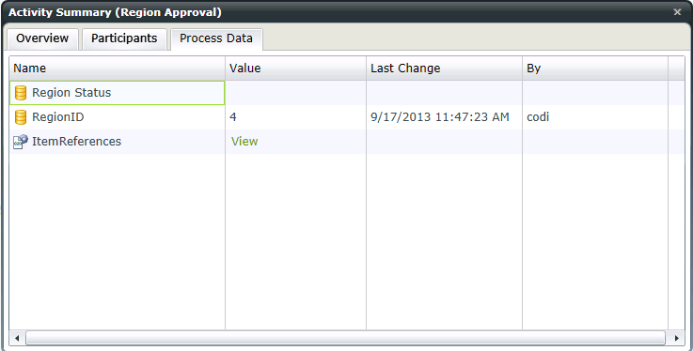This screenshot has height=351, width=693.
Task: Click the horizontal scrollbar track
Action: tap(345, 338)
